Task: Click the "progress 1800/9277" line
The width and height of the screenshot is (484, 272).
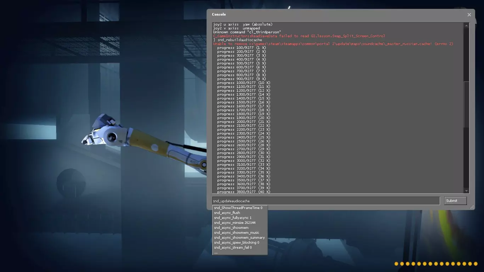Action: [244, 114]
